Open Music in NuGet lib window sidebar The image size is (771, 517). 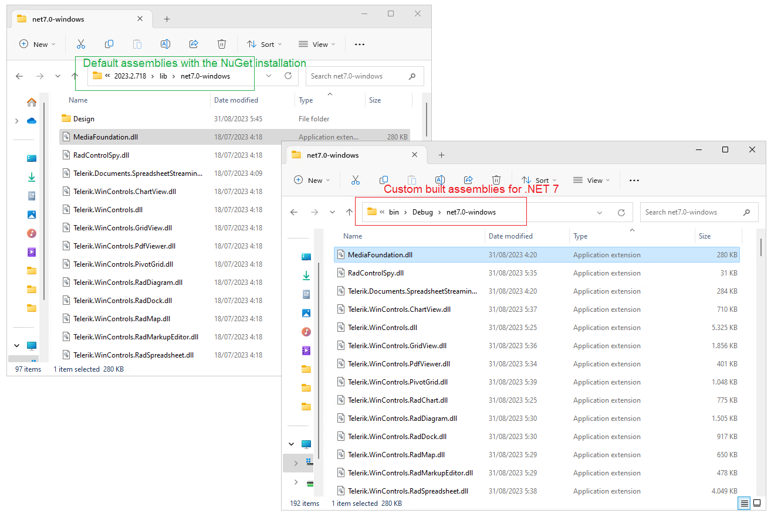click(32, 233)
